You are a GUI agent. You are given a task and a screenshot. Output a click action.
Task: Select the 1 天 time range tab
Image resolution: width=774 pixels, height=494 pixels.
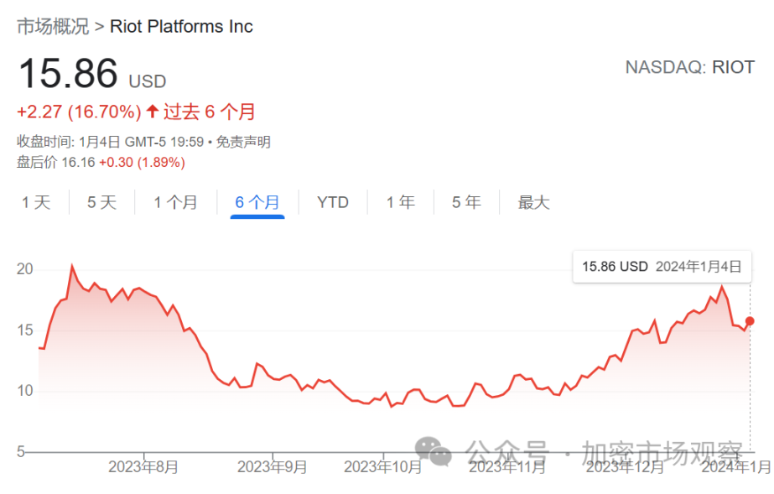pos(36,202)
